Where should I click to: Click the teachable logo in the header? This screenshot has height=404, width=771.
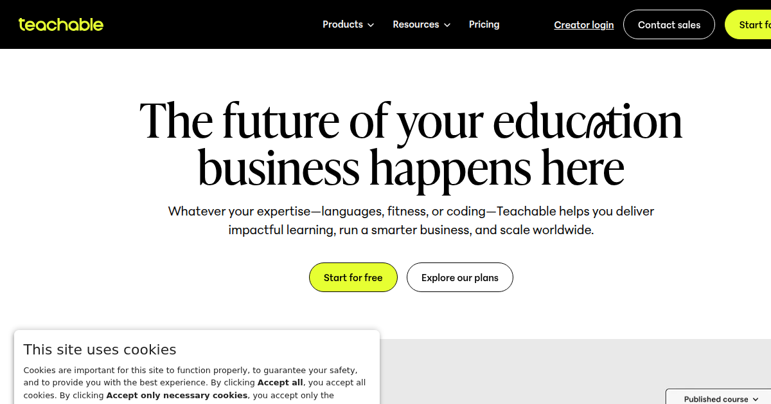[61, 24]
